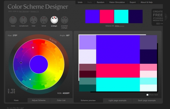Click the Hue 275° value
Screen dimensions: 170x109
pyautogui.click(x=15, y=35)
